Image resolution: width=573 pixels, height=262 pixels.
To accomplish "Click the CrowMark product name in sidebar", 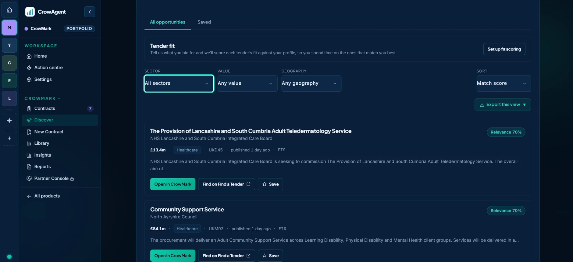I will point(41,29).
